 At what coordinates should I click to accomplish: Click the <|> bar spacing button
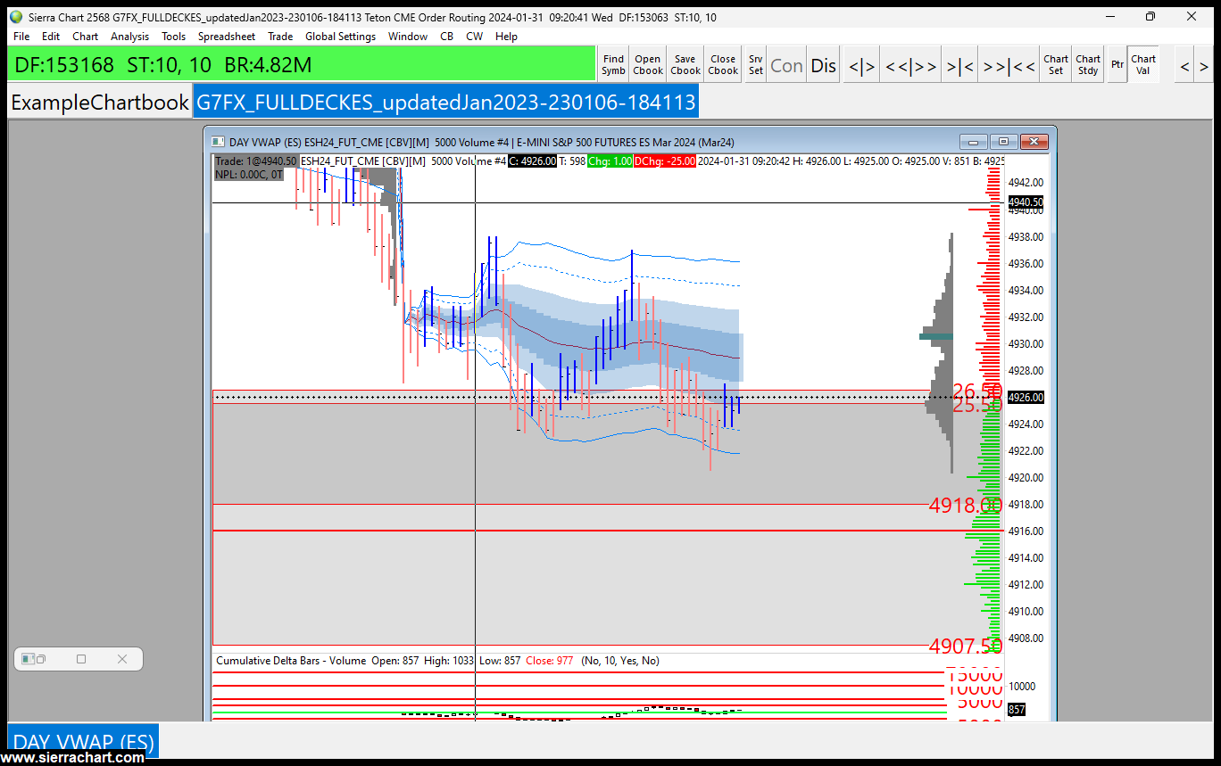coord(862,65)
